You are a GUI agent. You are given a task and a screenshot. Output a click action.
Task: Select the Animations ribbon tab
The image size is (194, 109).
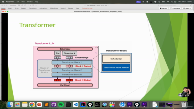tap(43, 8)
